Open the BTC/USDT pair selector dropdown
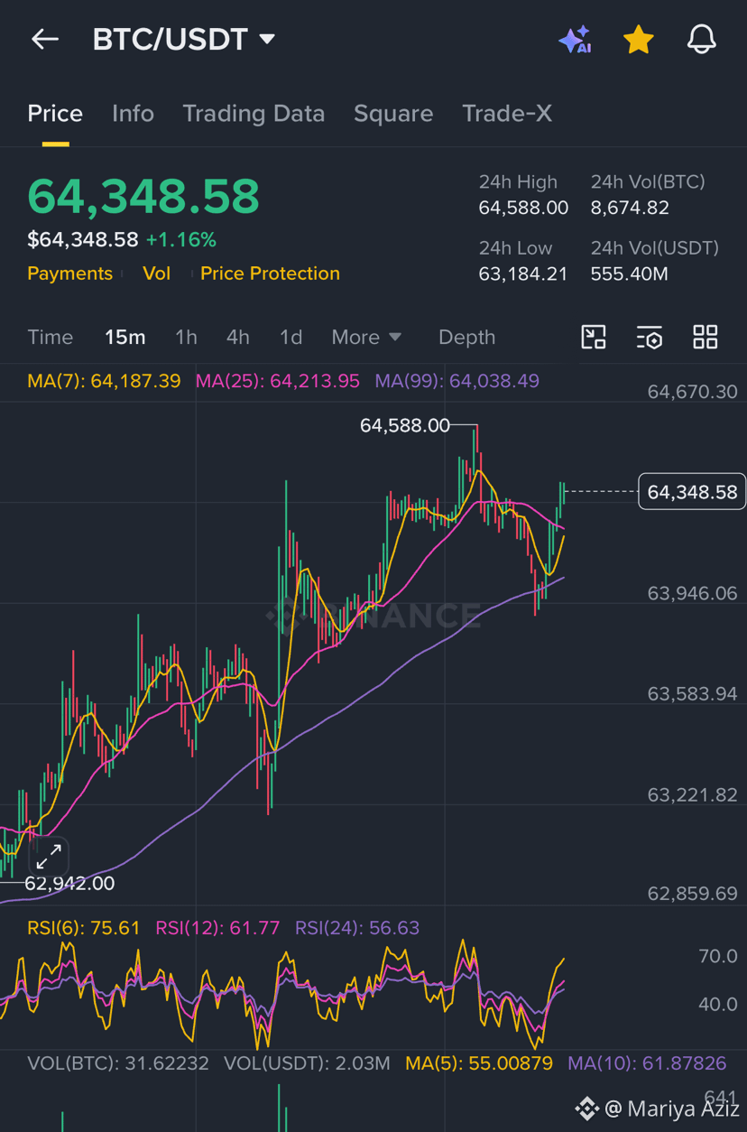 point(184,39)
